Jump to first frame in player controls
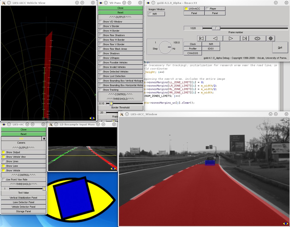 point(201,38)
